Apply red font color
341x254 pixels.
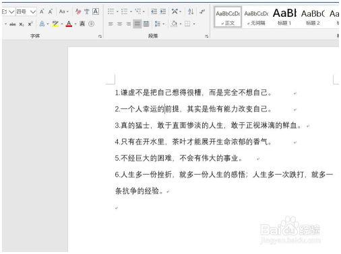[x=69, y=24]
